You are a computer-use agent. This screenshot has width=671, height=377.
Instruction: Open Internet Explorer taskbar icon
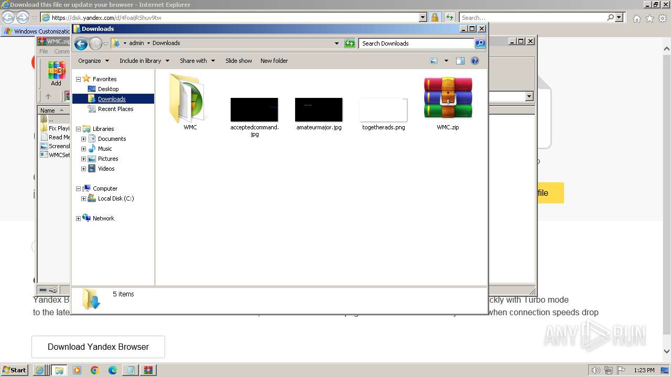(39, 370)
